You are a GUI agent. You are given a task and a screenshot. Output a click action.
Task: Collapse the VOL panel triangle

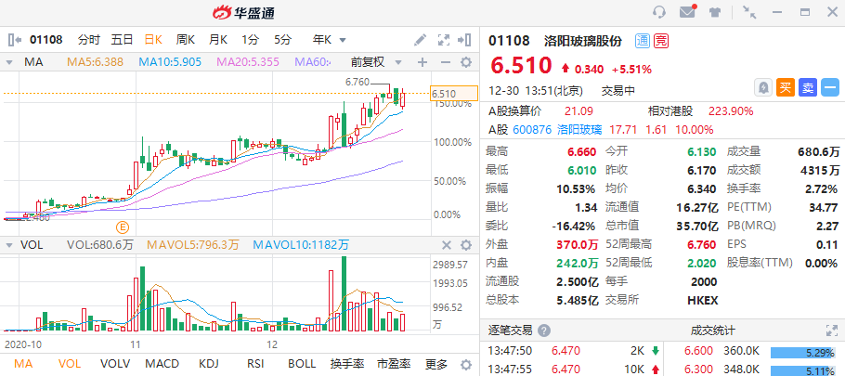pyautogui.click(x=9, y=246)
